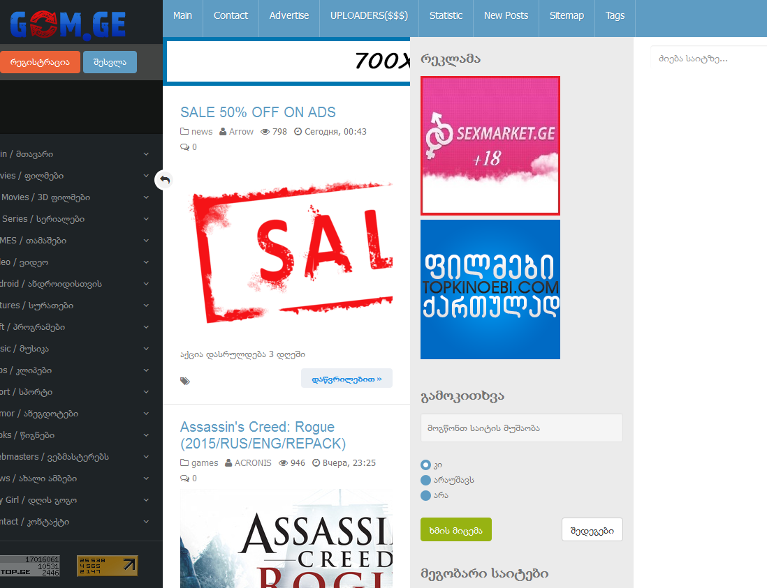Click the SEXMARKET.GE ad banner
Viewport: 767px width, 588px height.
click(490, 146)
